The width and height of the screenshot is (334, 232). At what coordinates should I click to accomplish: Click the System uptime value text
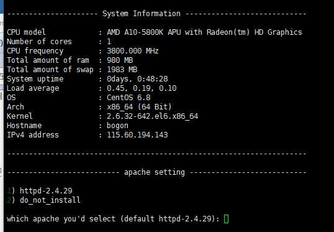pos(137,79)
